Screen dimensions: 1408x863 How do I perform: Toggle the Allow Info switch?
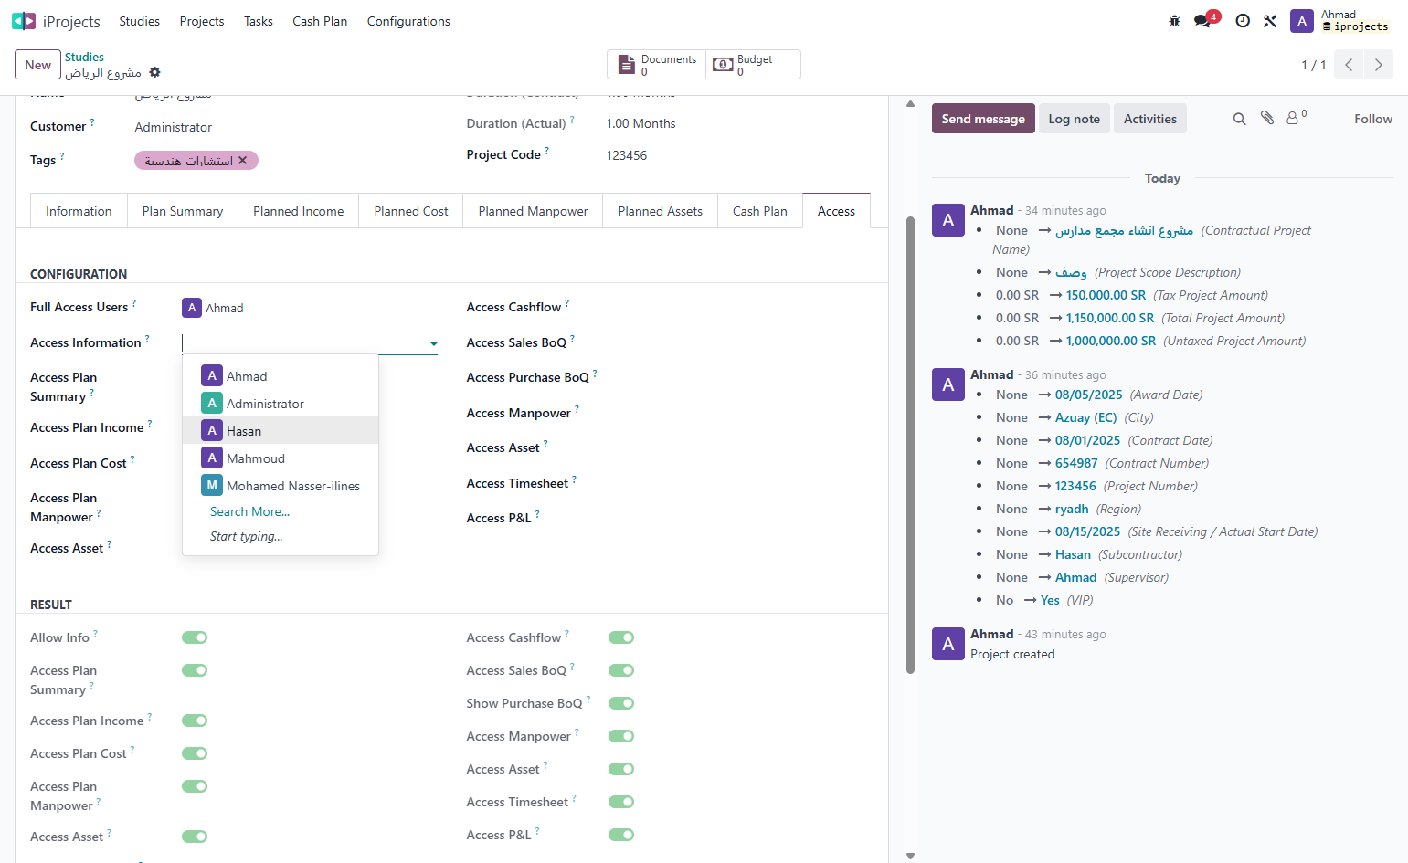click(x=195, y=637)
